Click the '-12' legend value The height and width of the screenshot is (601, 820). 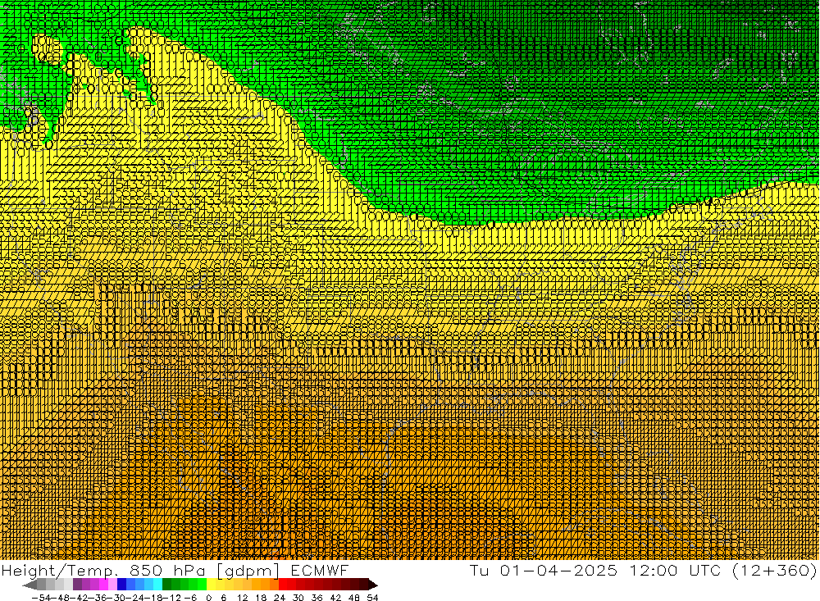(172, 598)
